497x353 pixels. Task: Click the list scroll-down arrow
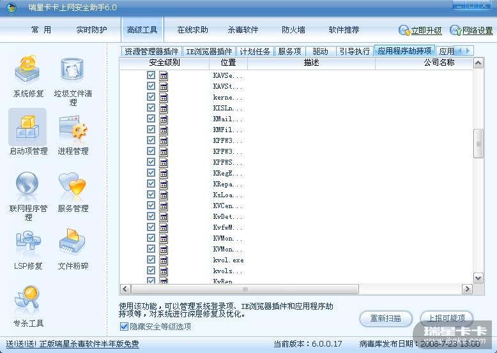[478, 278]
